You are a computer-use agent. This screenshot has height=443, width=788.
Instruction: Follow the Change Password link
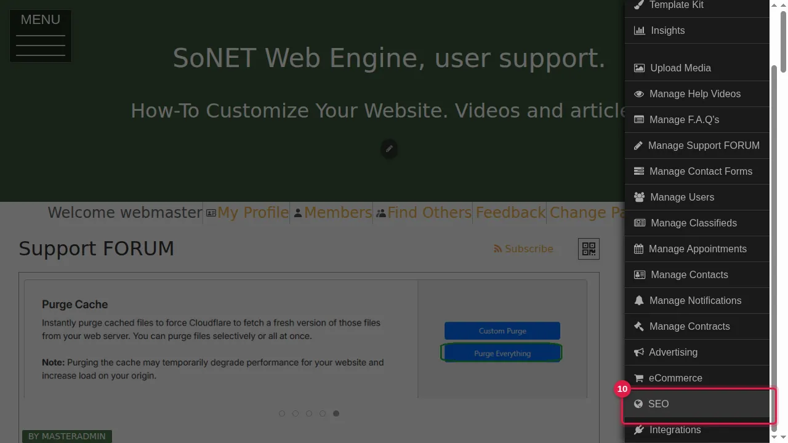tap(587, 213)
